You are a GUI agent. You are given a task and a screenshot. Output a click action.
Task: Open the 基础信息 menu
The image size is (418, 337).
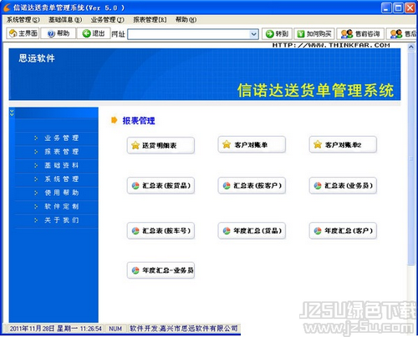pyautogui.click(x=65, y=20)
